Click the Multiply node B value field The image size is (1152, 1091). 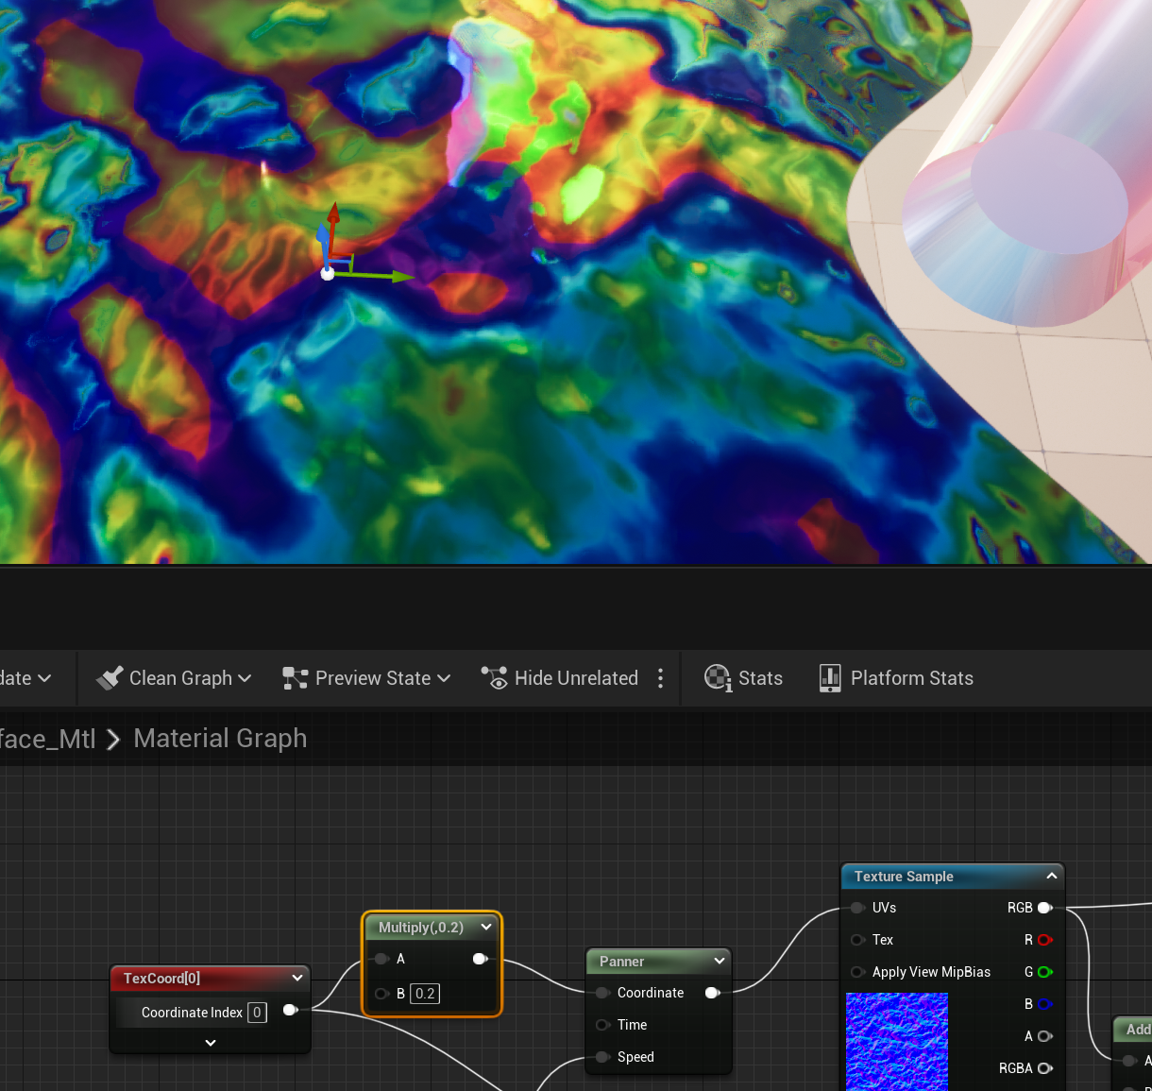tap(425, 994)
